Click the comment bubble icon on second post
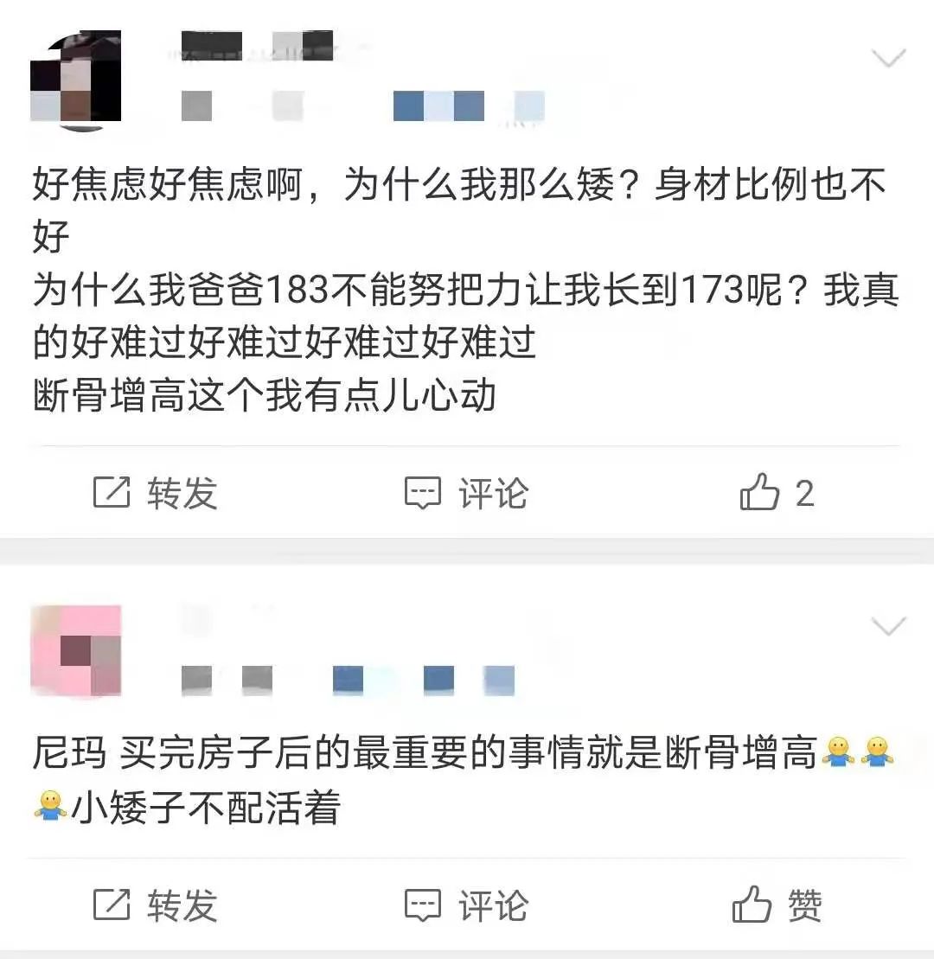 (423, 905)
